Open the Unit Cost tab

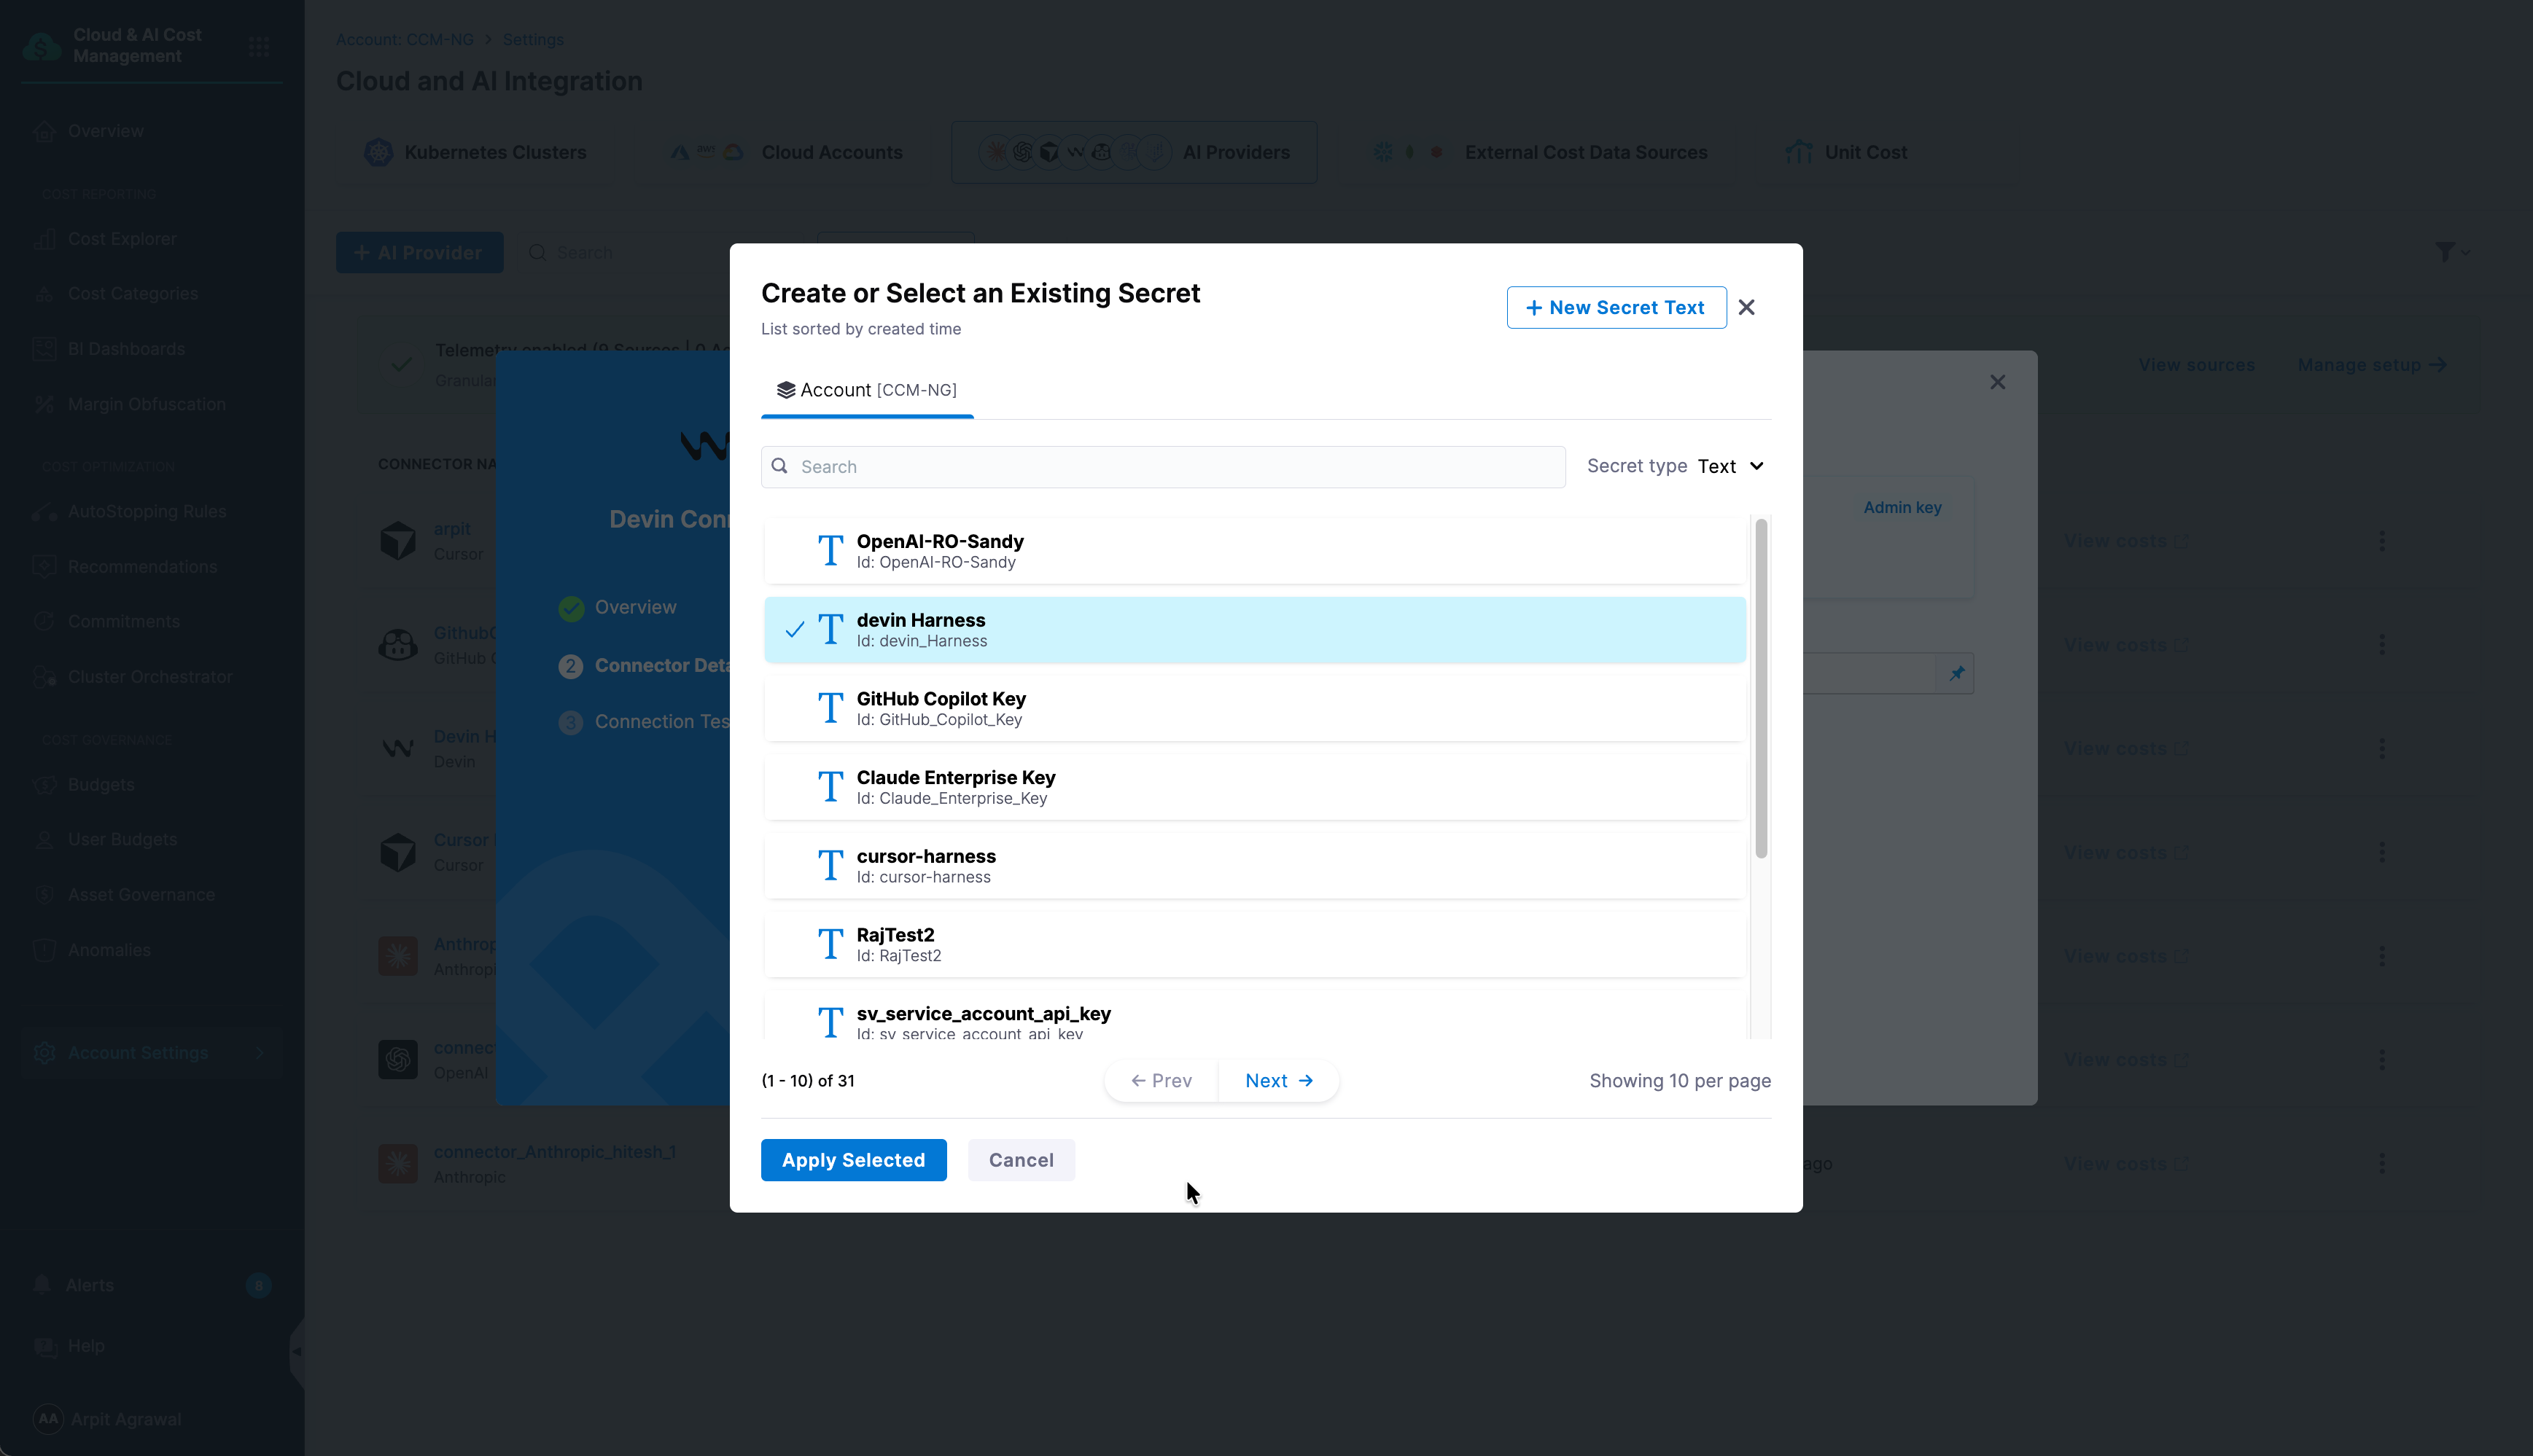pyautogui.click(x=1847, y=152)
